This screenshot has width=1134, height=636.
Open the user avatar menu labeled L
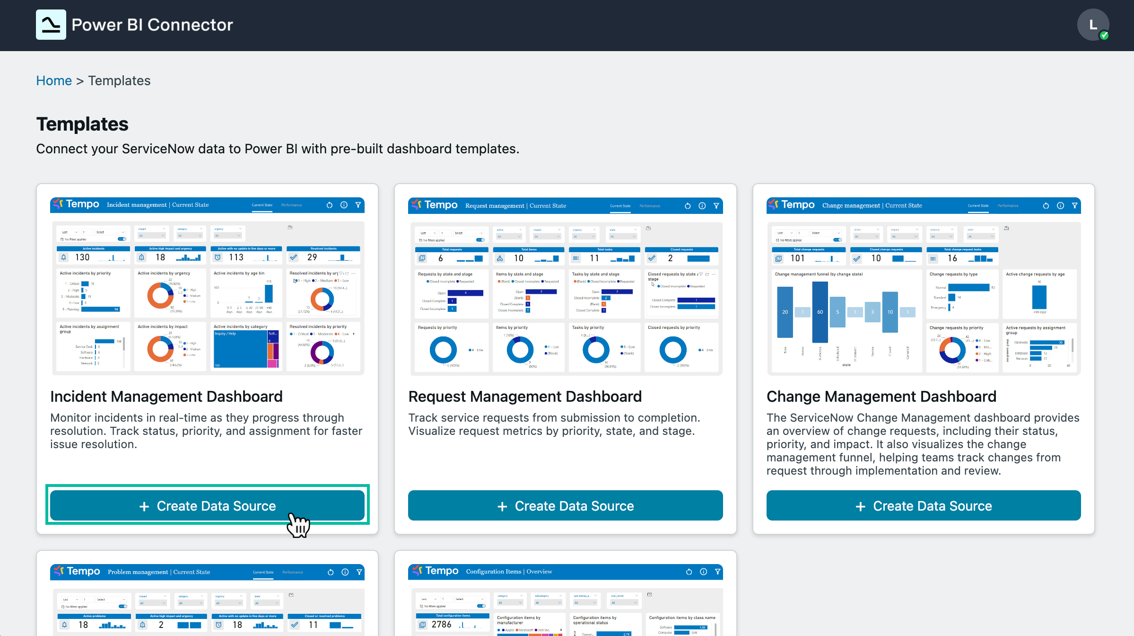tap(1093, 25)
